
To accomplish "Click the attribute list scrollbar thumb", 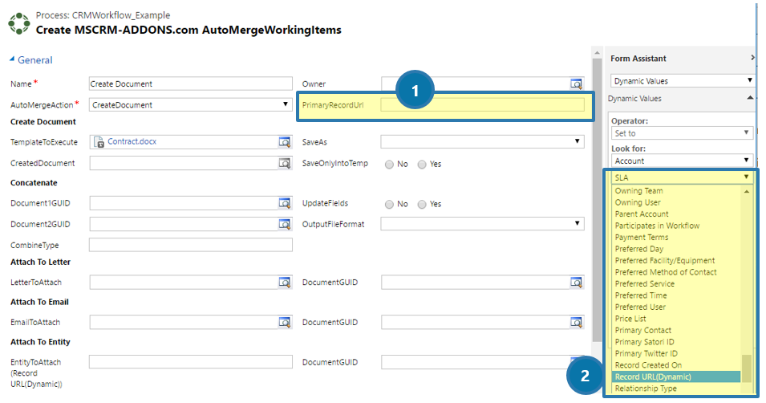I will (746, 369).
